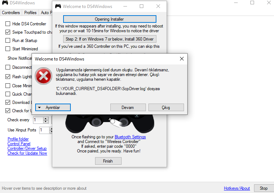Click the status bar hover description text

coord(44,188)
